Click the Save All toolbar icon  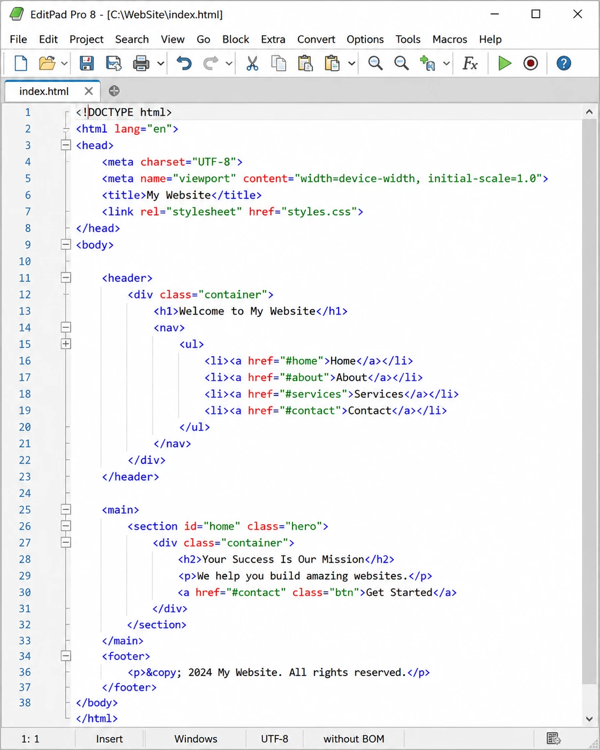click(x=113, y=64)
